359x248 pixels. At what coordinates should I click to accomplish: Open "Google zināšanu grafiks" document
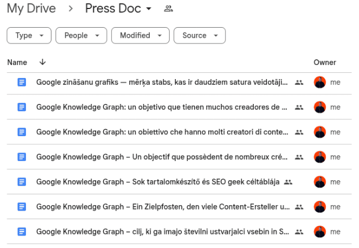(x=162, y=82)
